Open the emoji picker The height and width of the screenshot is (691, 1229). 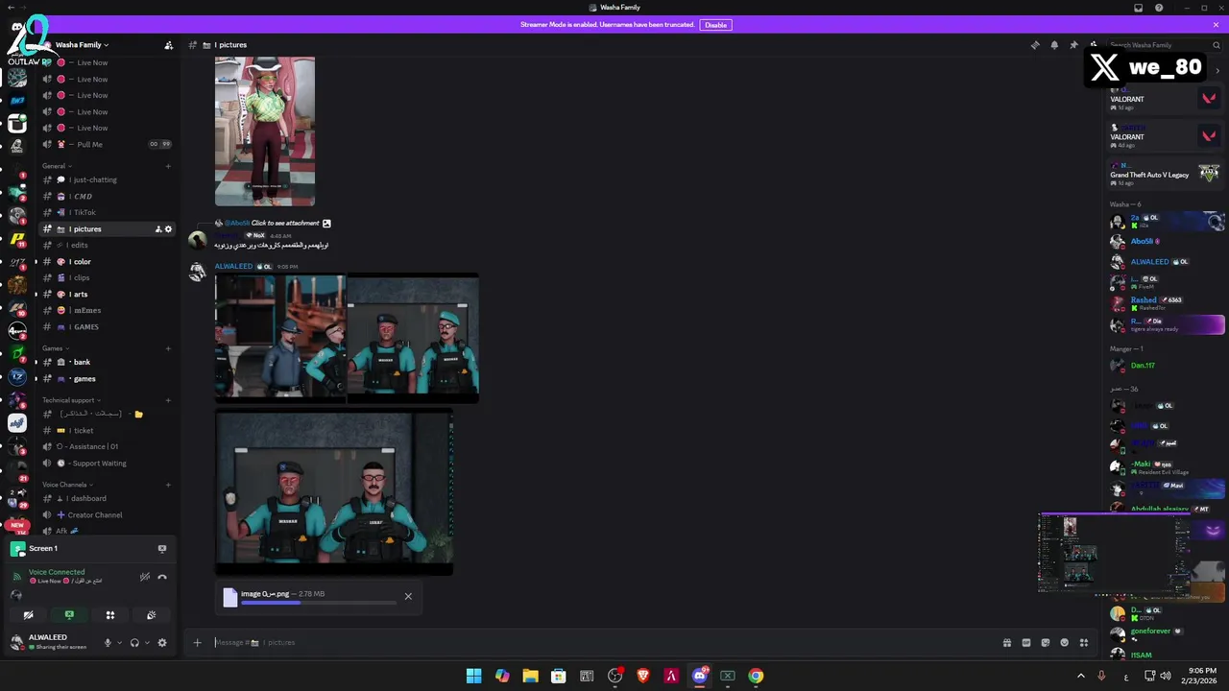[x=1064, y=643]
